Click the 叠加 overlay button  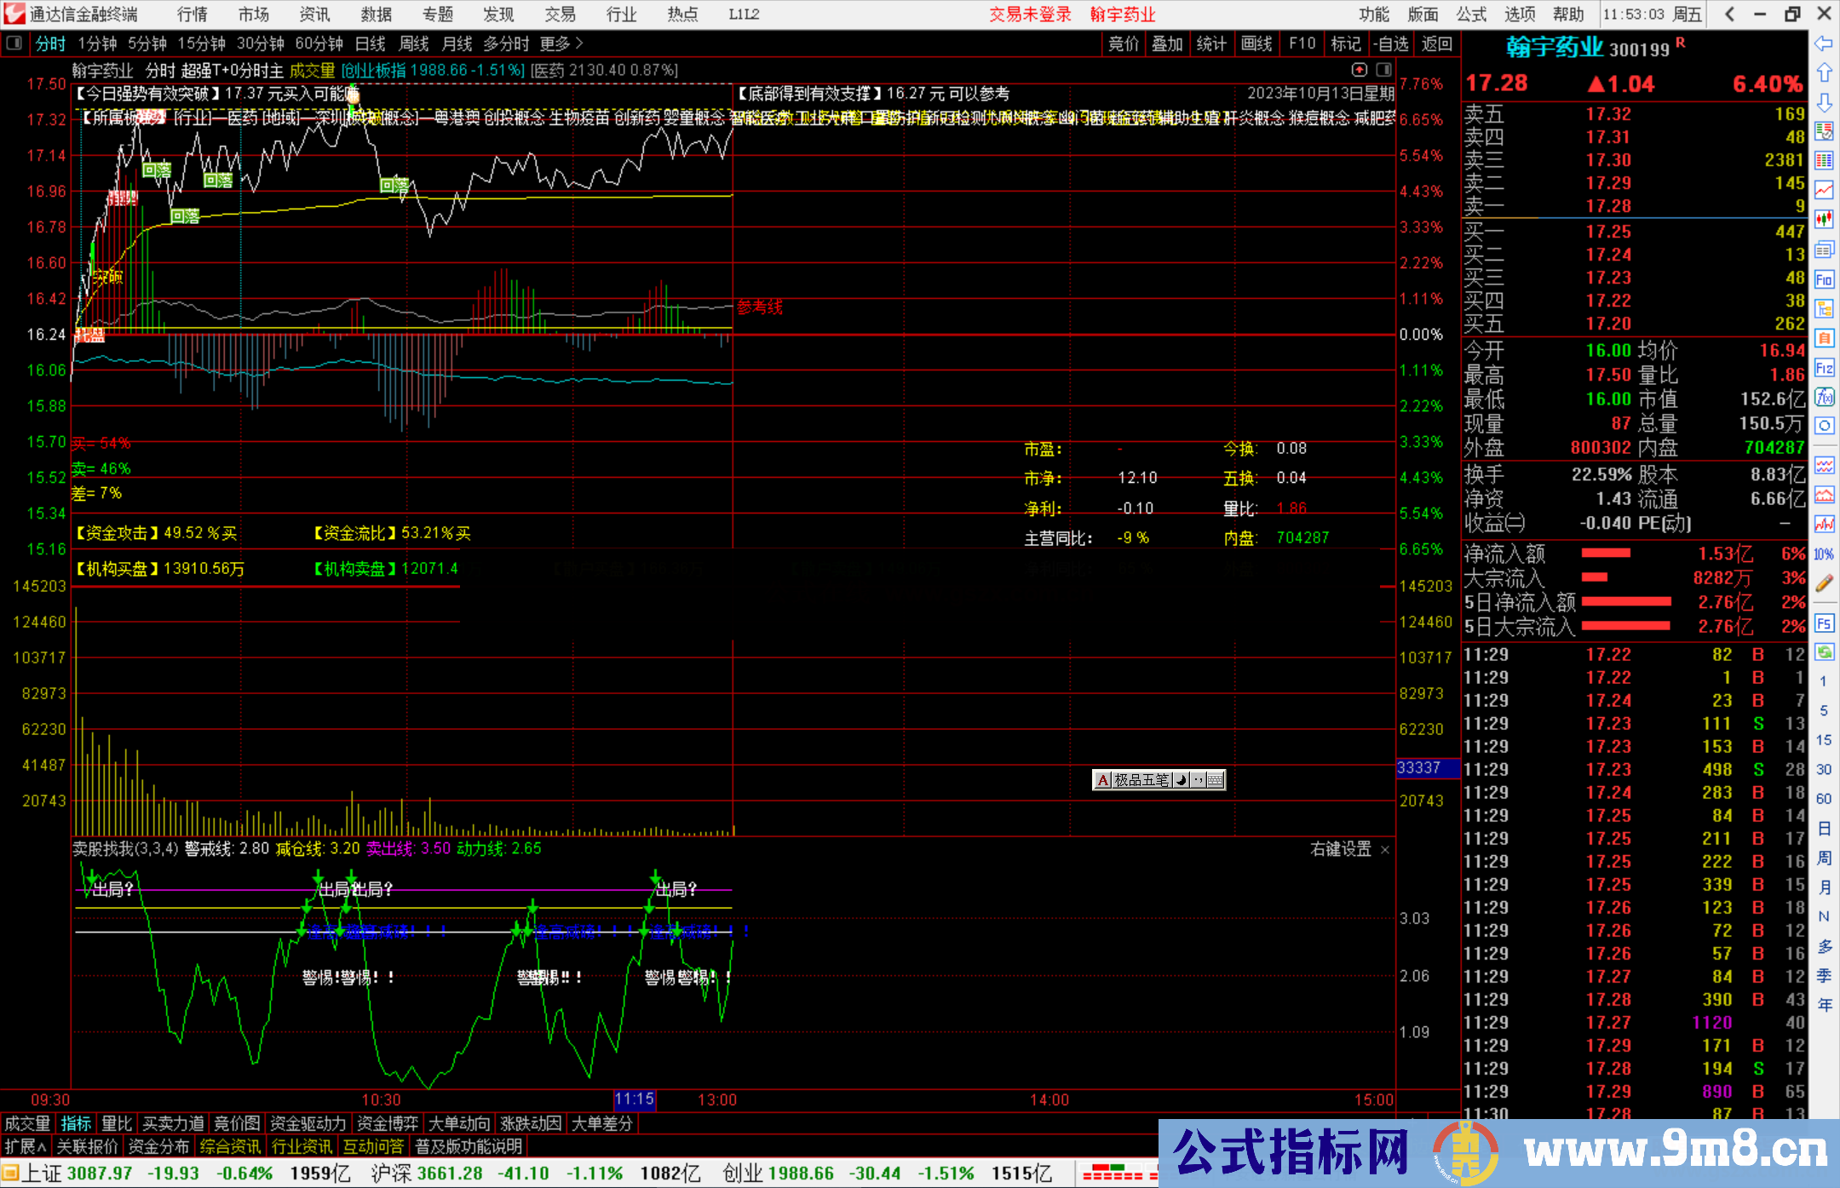(x=1167, y=43)
